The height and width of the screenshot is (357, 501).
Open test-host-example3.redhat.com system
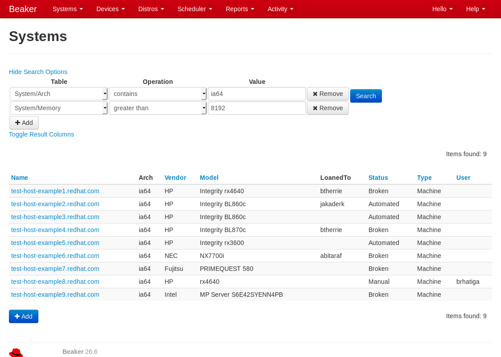pyautogui.click(x=55, y=217)
